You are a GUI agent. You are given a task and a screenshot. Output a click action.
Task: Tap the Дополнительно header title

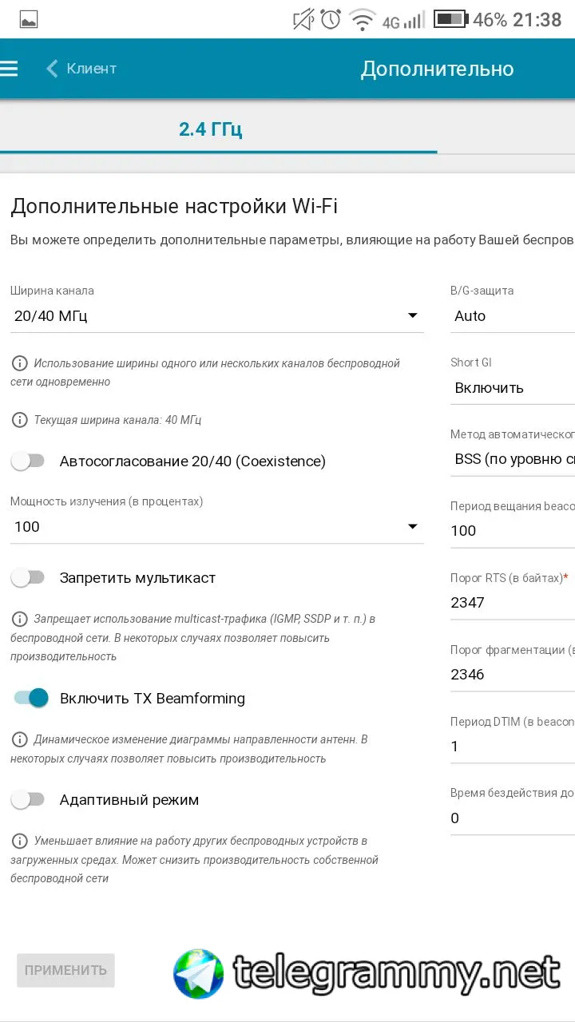tap(438, 69)
